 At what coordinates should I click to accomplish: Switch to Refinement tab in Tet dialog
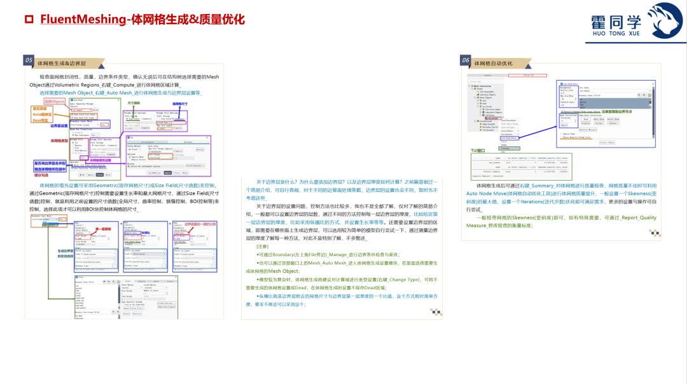coord(188,142)
